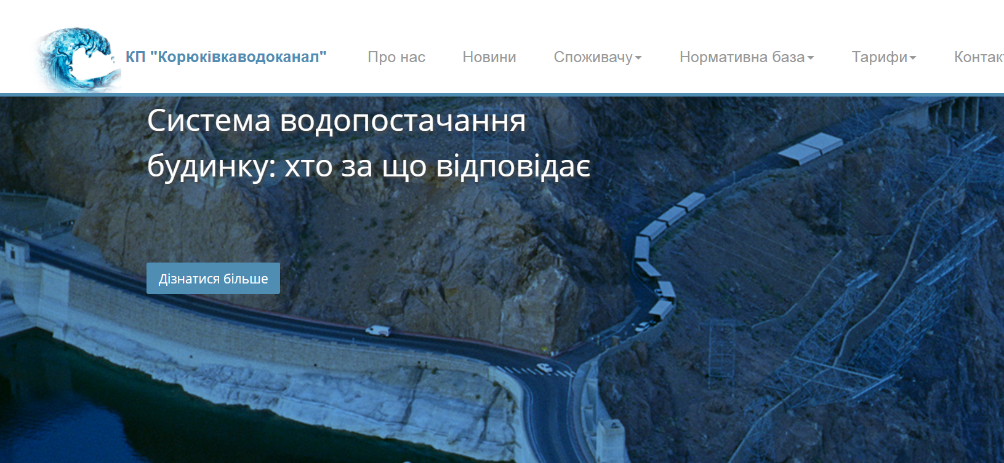
Task: Click the caret arrow beside Споживачу
Action: click(x=638, y=58)
